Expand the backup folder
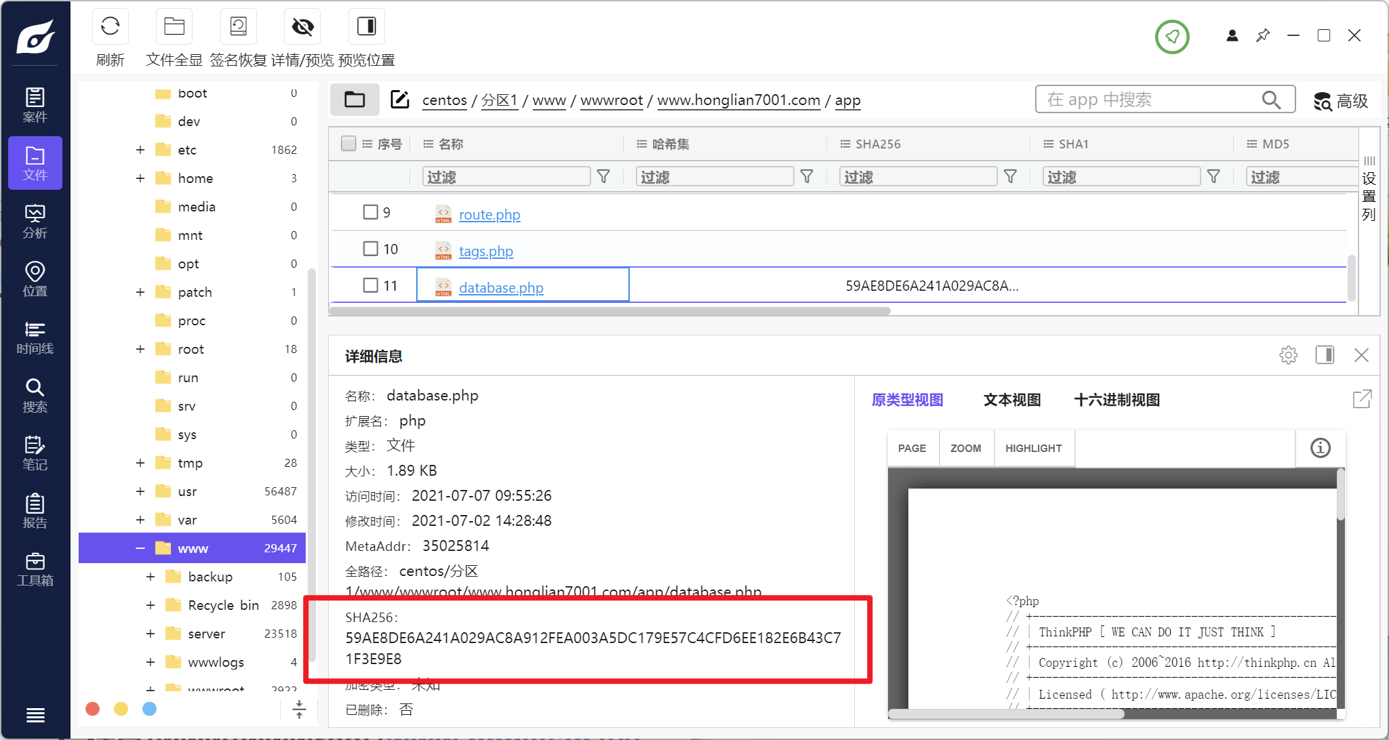Viewport: 1389px width, 740px height. (150, 577)
